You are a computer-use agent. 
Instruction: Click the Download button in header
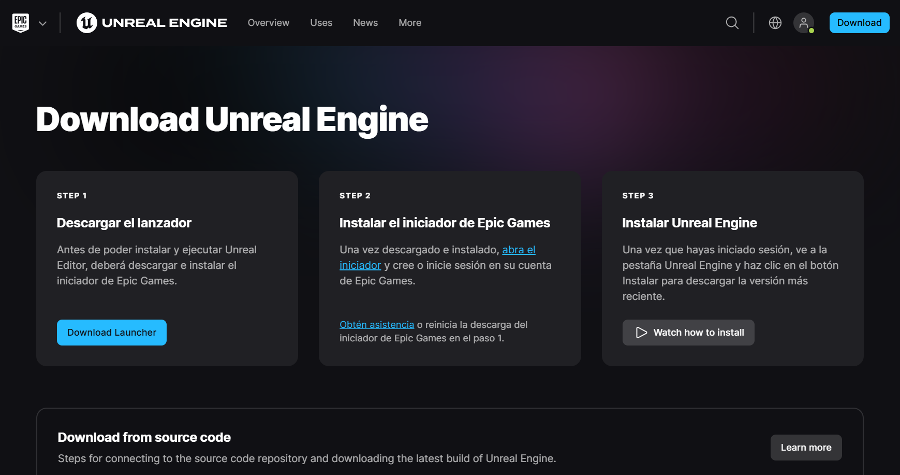coord(859,23)
